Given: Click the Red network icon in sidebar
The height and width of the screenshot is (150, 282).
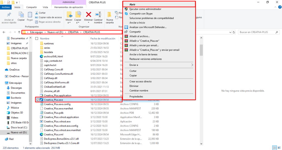Looking at the screenshot, I should point(7,139).
